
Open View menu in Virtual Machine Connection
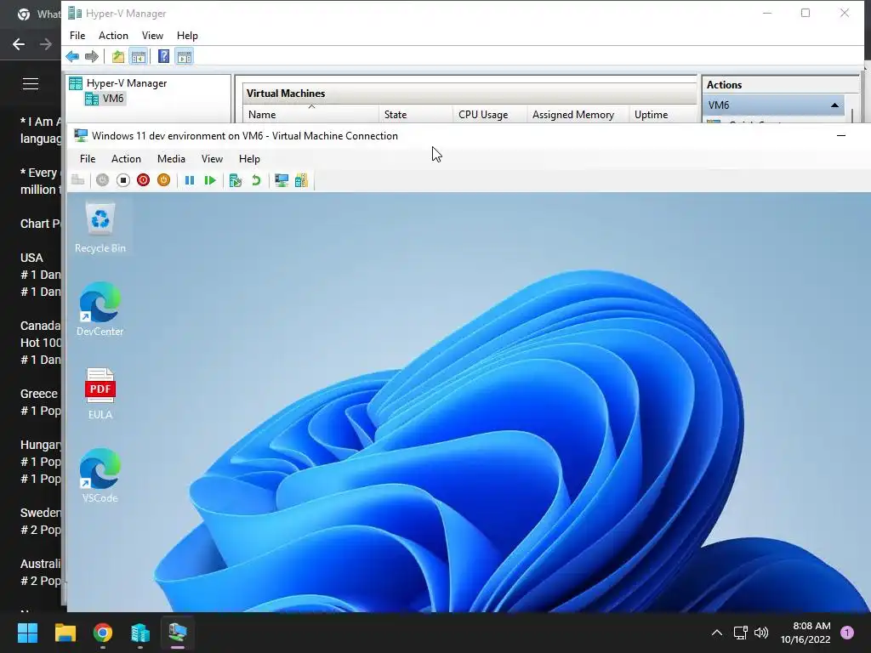212,159
